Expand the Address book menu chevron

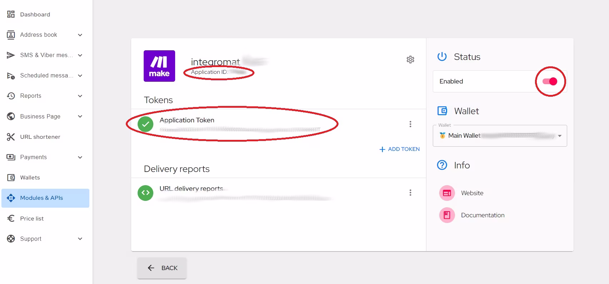80,35
